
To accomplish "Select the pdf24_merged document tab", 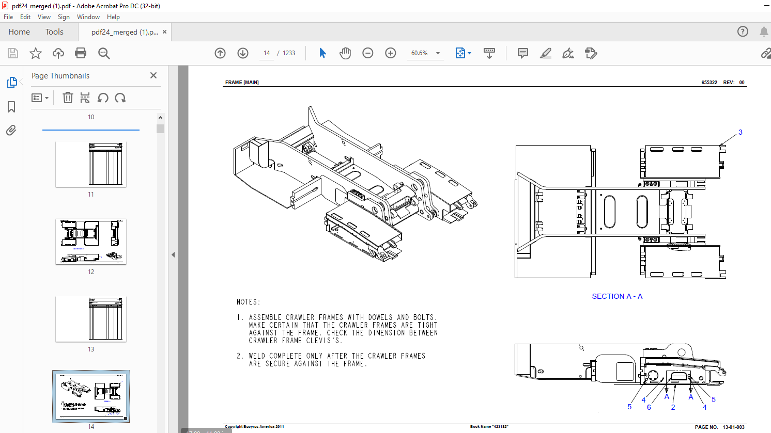I will click(x=125, y=32).
